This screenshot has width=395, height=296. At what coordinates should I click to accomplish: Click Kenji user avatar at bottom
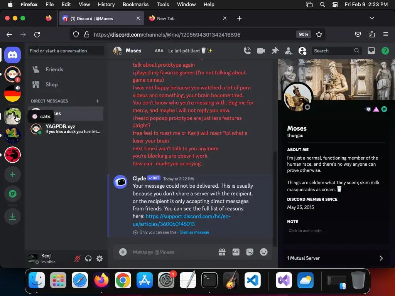[33, 259]
